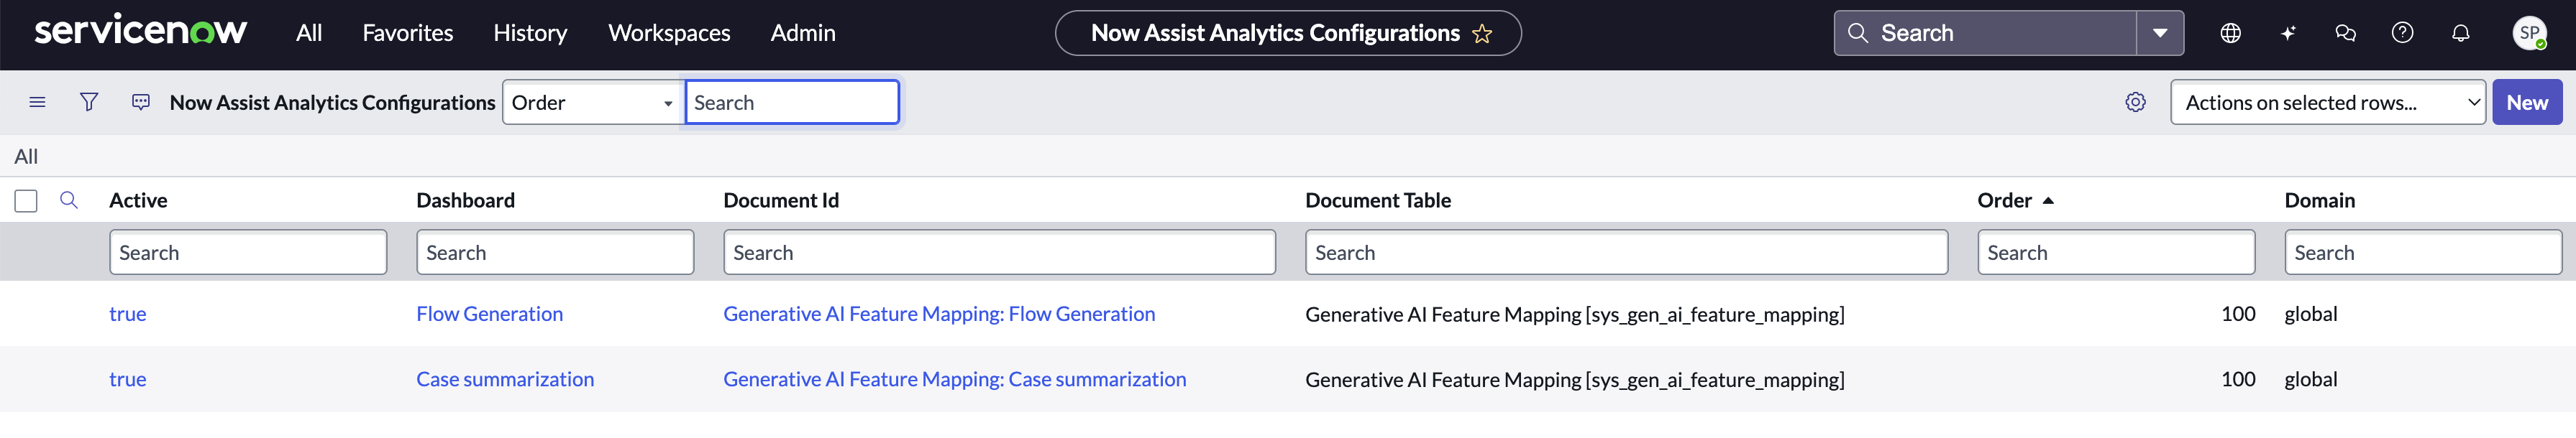Viewport: 2576px width, 438px height.
Task: Open the All menu
Action: click(309, 33)
